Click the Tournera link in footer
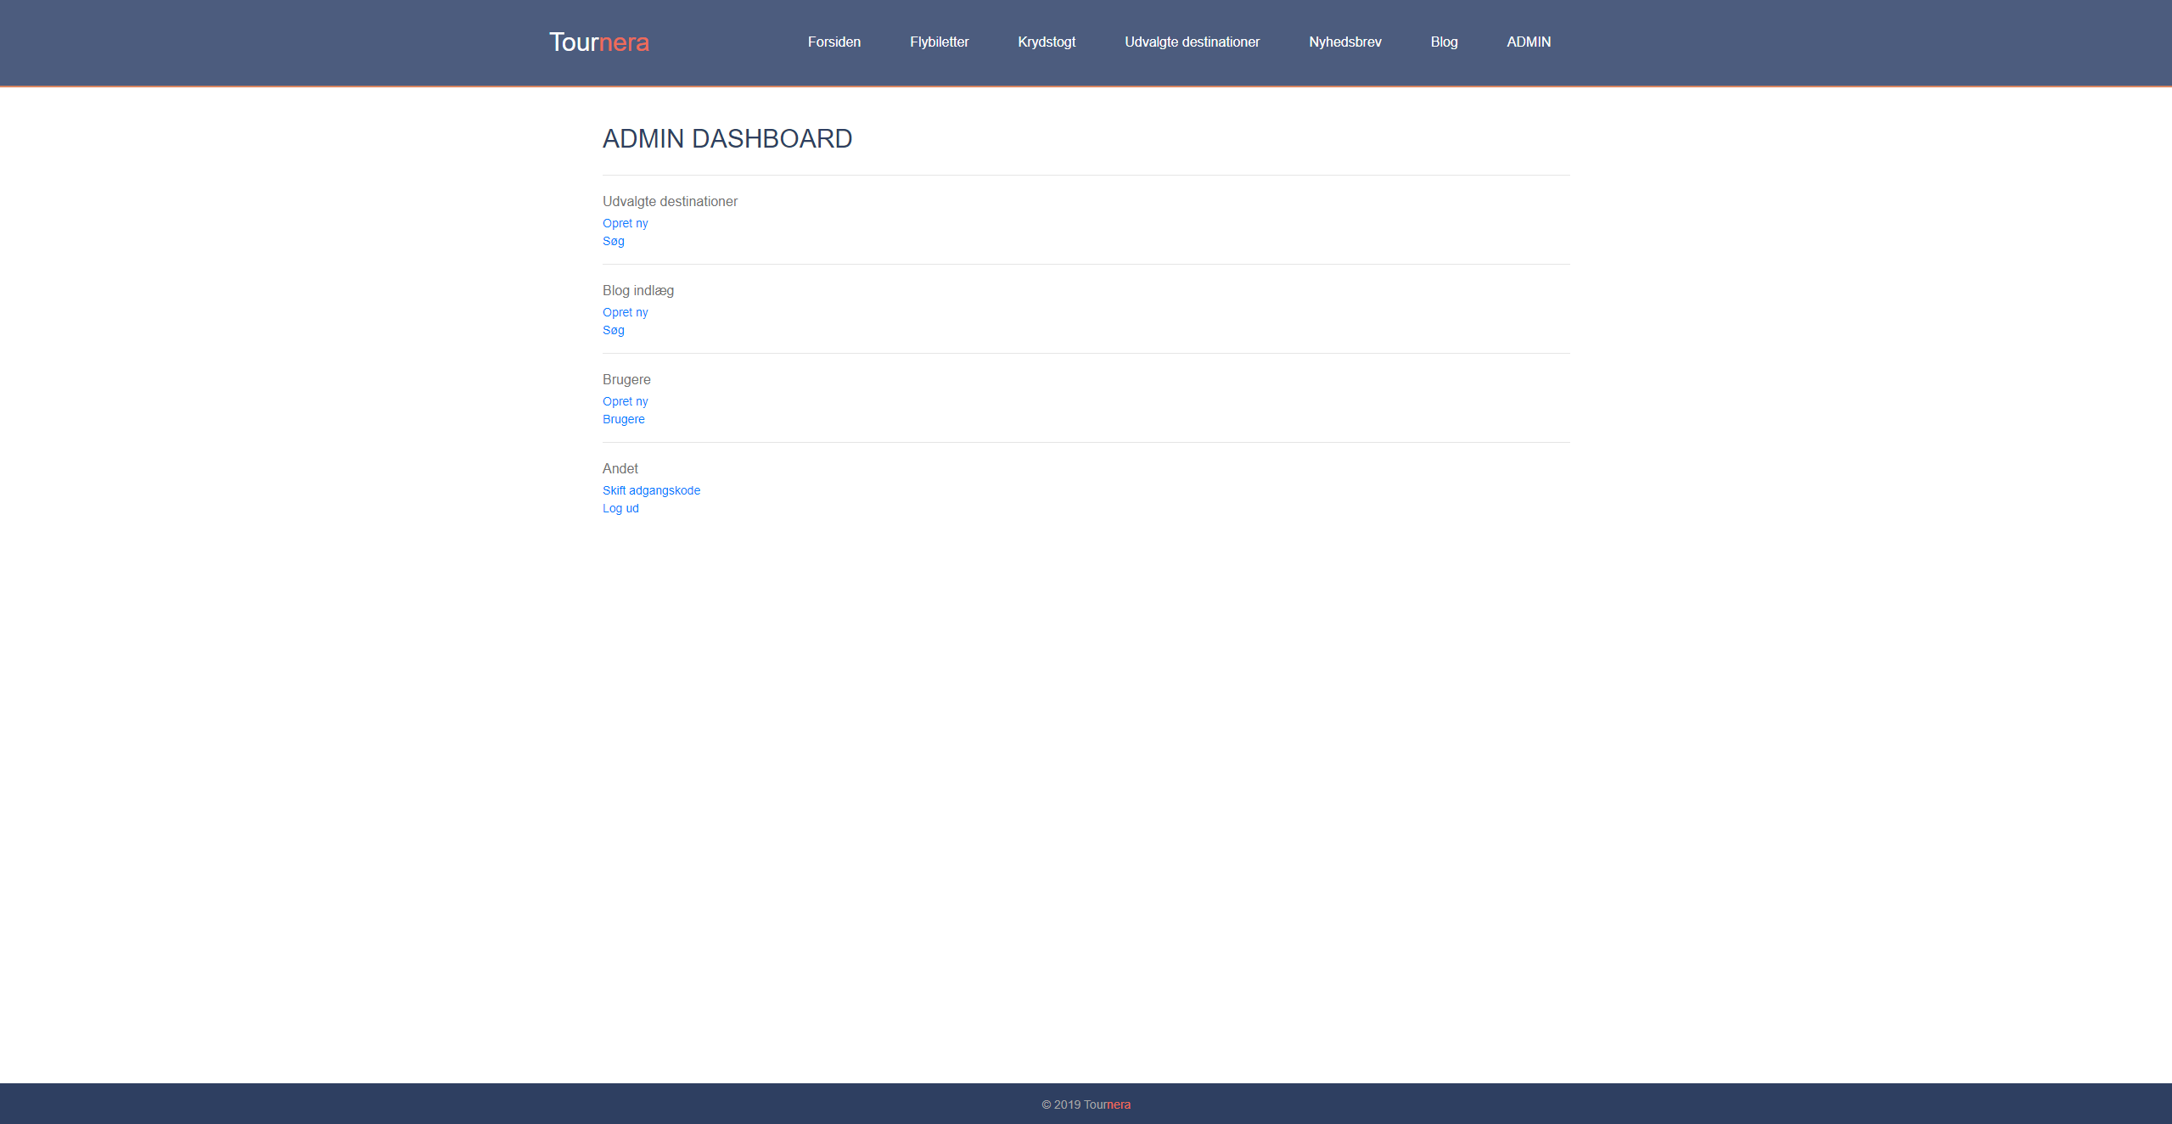2172x1124 pixels. pos(1106,1104)
